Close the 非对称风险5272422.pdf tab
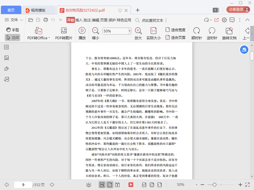 click(x=126, y=10)
